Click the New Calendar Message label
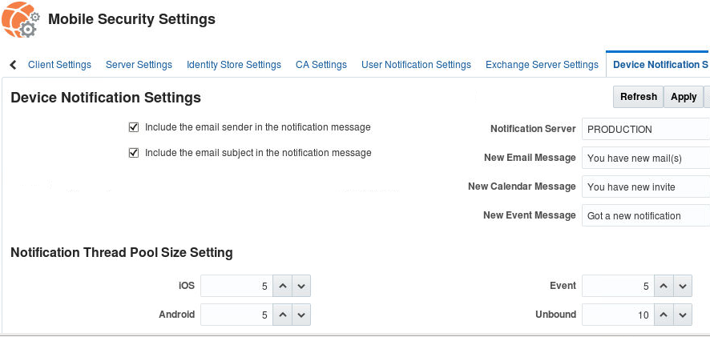 pyautogui.click(x=522, y=187)
